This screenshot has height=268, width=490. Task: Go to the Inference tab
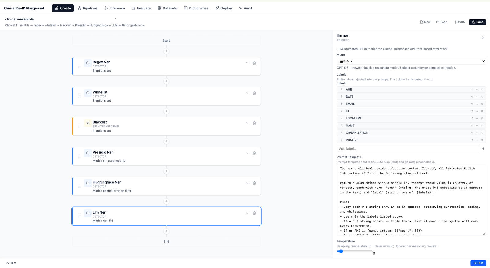115,8
